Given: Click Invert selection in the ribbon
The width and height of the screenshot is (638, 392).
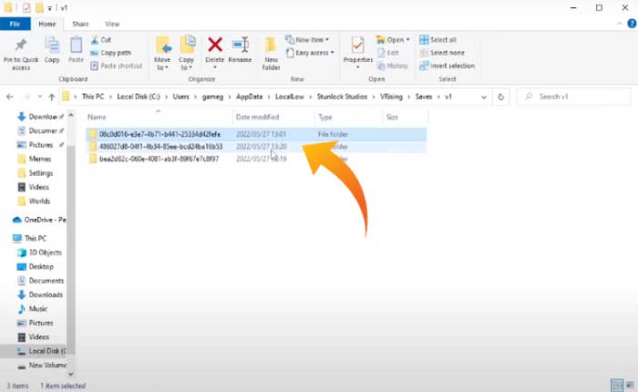Looking at the screenshot, I should [446, 66].
